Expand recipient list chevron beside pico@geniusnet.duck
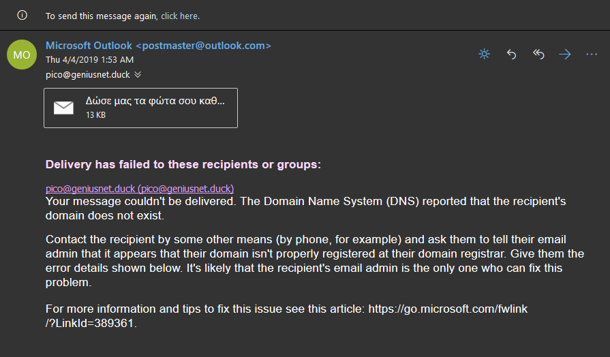The image size is (610, 357). pyautogui.click(x=138, y=75)
